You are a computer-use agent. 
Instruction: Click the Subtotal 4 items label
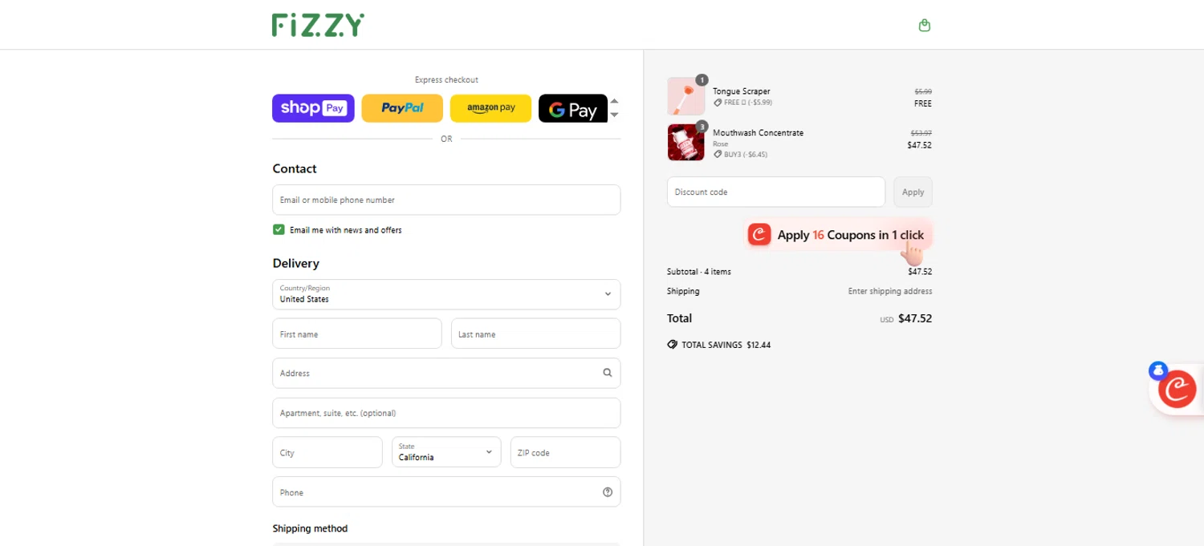tap(698, 272)
